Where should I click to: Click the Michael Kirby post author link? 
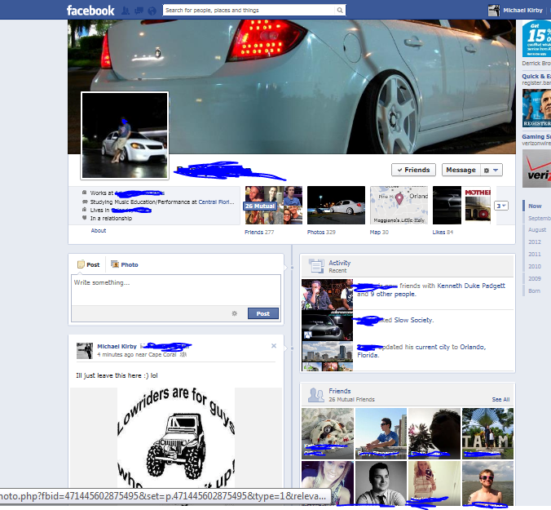click(x=117, y=347)
